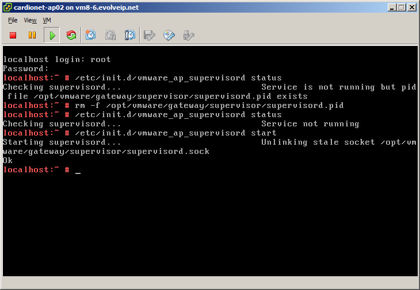Open the File menu
The width and height of the screenshot is (420, 290).
tap(13, 20)
